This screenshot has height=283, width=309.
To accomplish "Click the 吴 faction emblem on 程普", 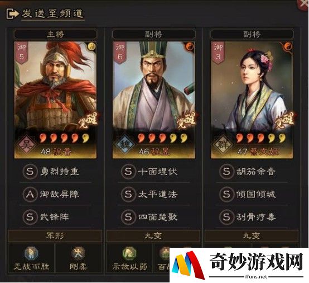I will 26,144.
